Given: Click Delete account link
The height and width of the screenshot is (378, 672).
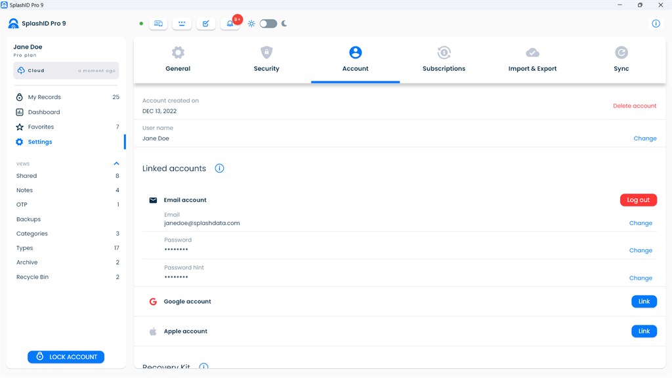Looking at the screenshot, I should point(635,106).
